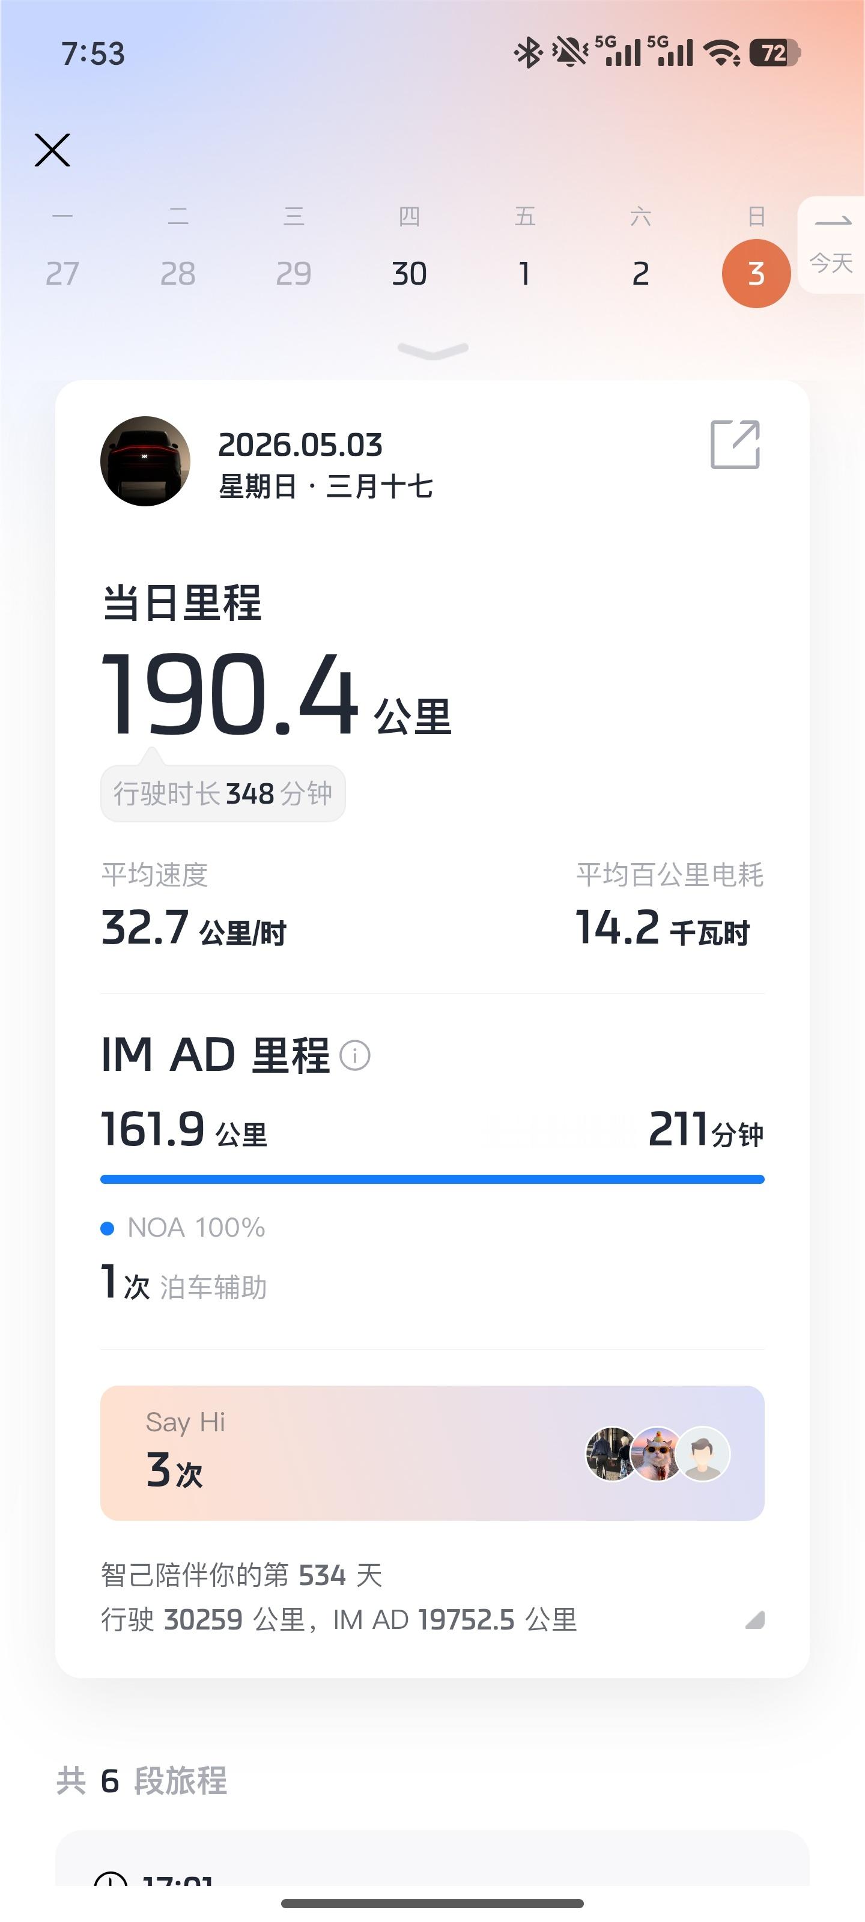Tap the 211分钟 IM AD duration

706,1129
